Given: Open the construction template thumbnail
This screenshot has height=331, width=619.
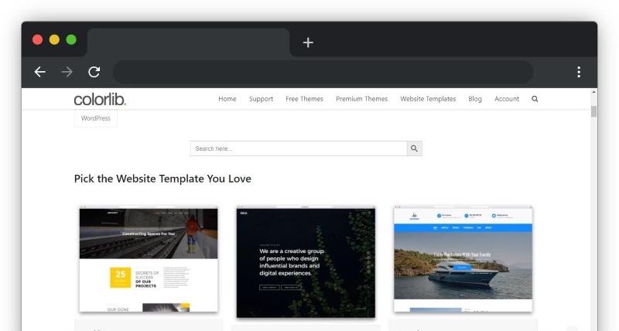Looking at the screenshot, I should (x=149, y=259).
